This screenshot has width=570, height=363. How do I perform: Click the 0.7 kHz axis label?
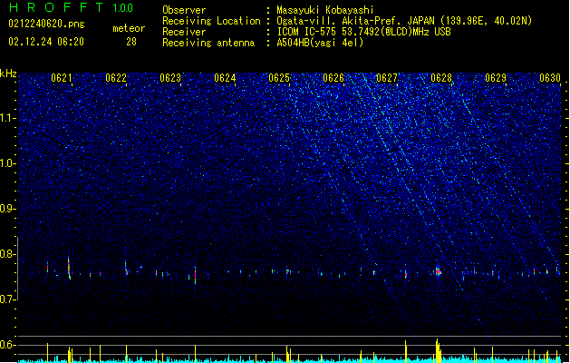(7, 299)
